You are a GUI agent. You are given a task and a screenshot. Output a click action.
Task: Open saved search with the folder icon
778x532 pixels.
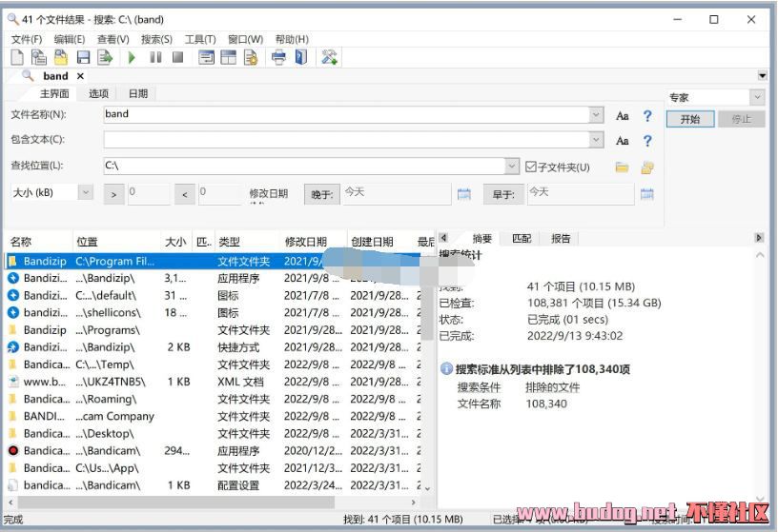61,57
